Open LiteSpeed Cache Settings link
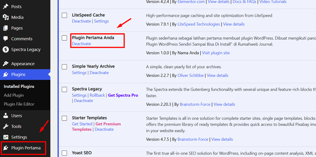This screenshot has width=316, height=157. pyautogui.click(x=101, y=21)
